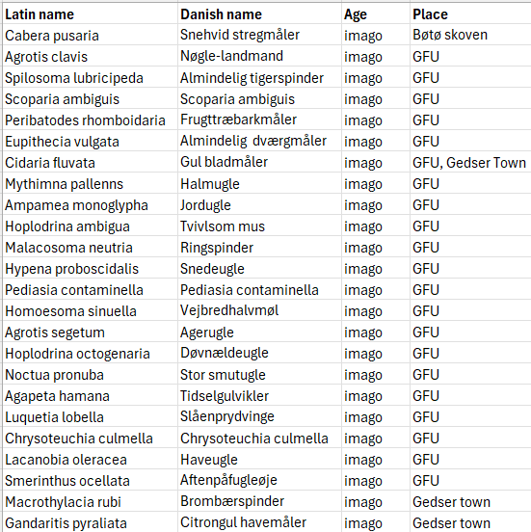Click the Place column header cell
531x532 pixels.
470,14
